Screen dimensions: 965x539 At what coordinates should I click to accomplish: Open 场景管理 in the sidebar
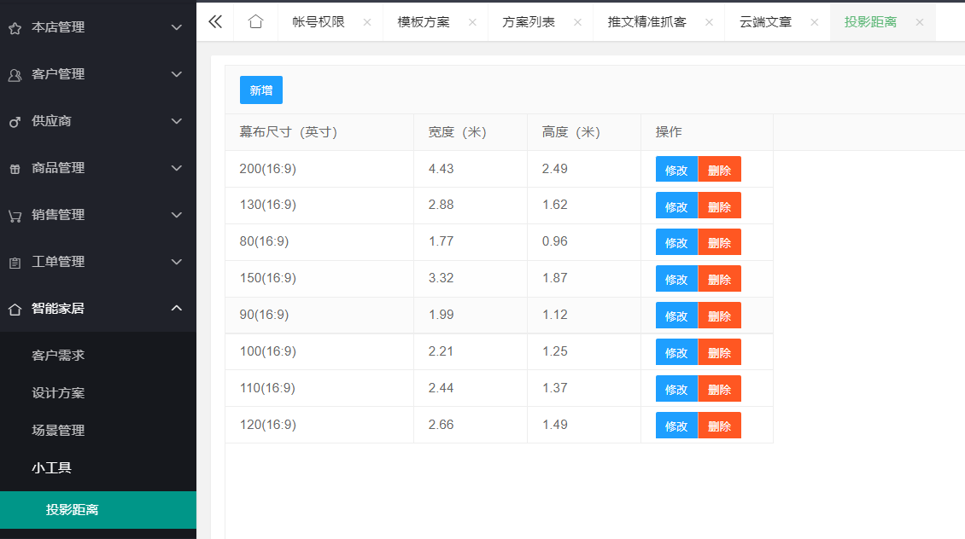tap(98, 430)
